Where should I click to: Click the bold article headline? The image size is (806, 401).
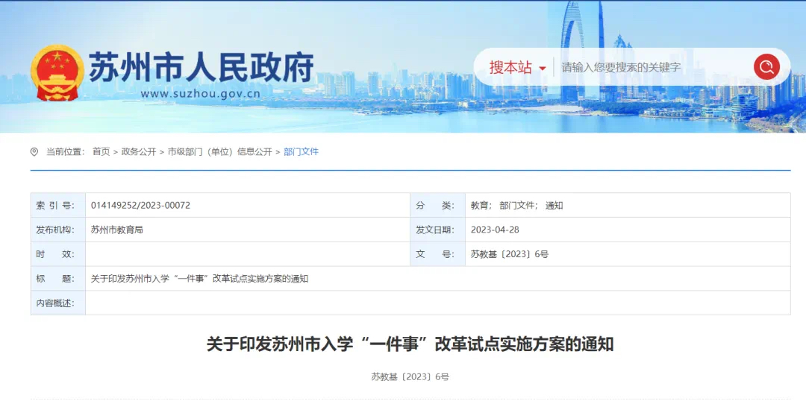410,344
